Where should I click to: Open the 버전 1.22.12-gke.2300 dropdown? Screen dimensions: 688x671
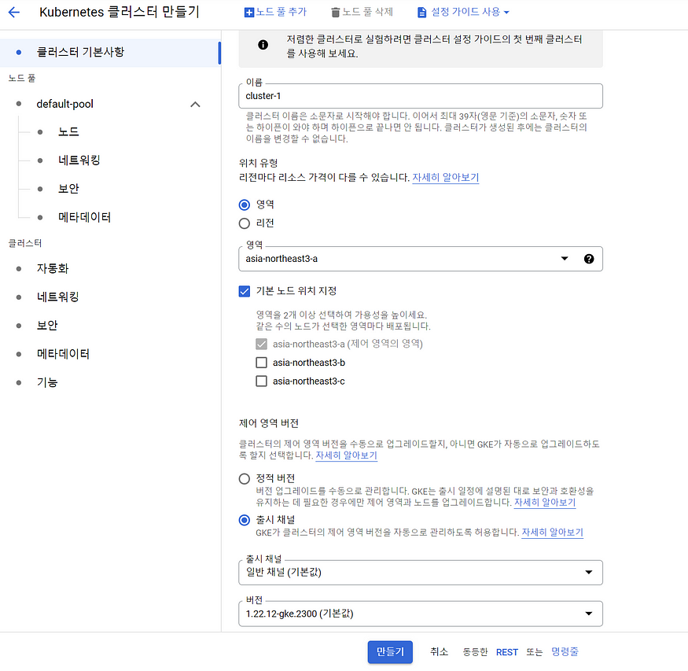[x=421, y=614]
